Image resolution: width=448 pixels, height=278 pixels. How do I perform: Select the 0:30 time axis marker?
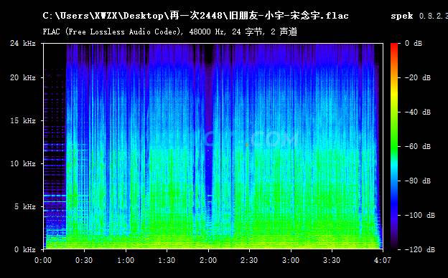pyautogui.click(x=84, y=260)
